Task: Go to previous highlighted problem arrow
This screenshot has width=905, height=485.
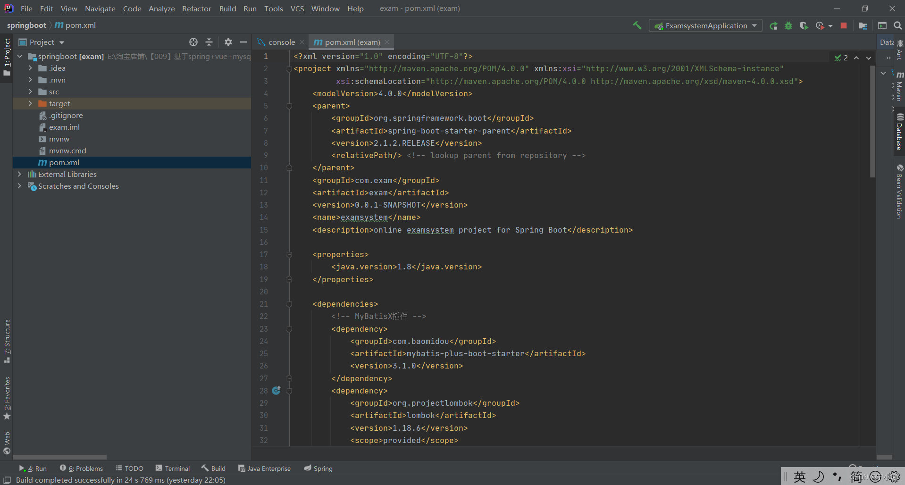Action: [856, 58]
